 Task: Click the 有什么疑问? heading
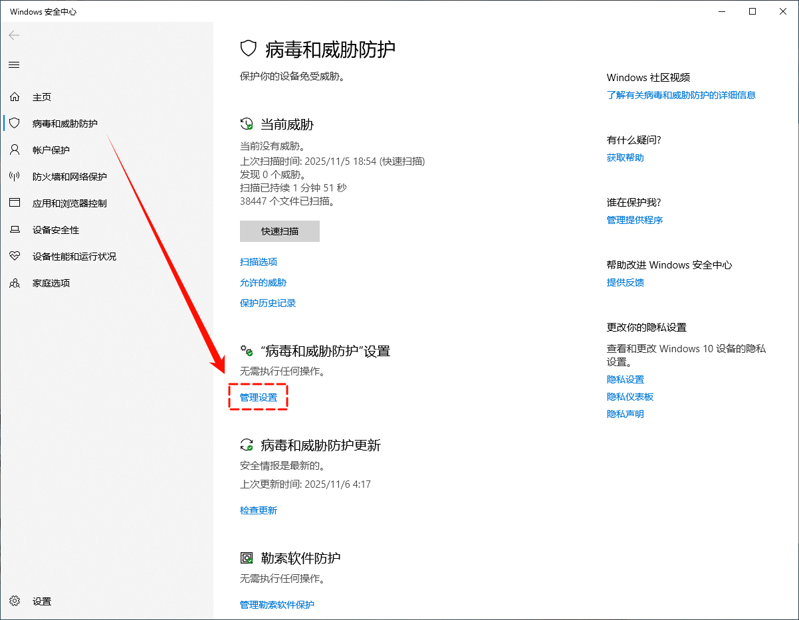click(634, 140)
